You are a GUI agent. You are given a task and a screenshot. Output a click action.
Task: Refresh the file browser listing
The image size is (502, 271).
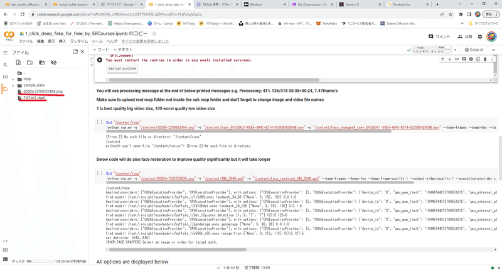click(x=29, y=63)
